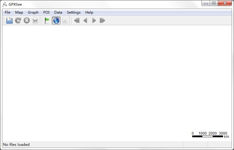
Task: Open the Map menu
Action: click(19, 12)
